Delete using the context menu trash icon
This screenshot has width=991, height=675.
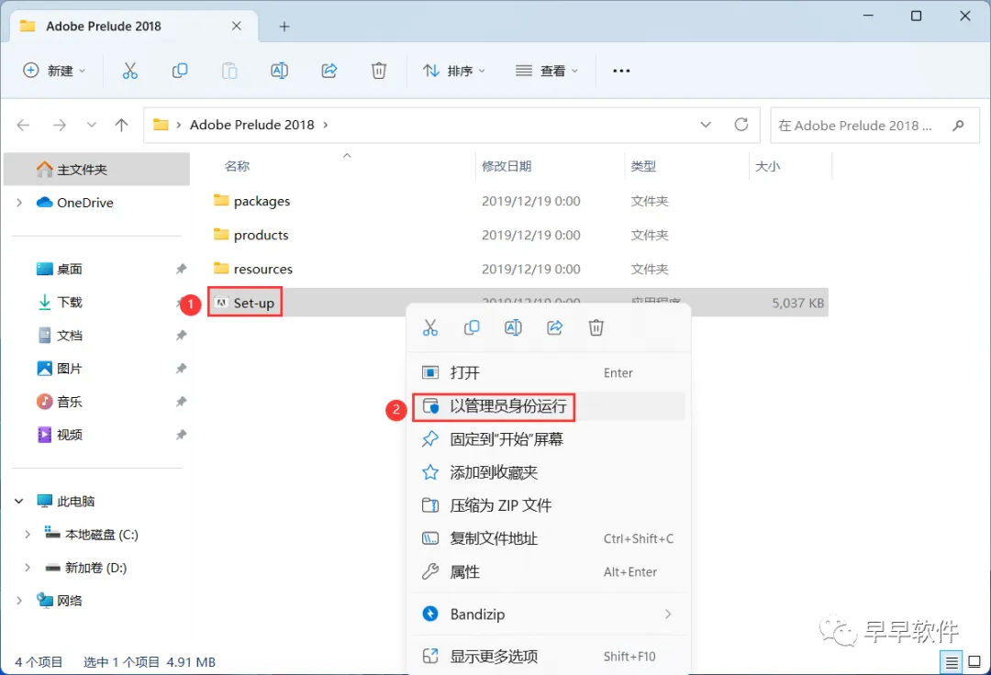(x=596, y=327)
